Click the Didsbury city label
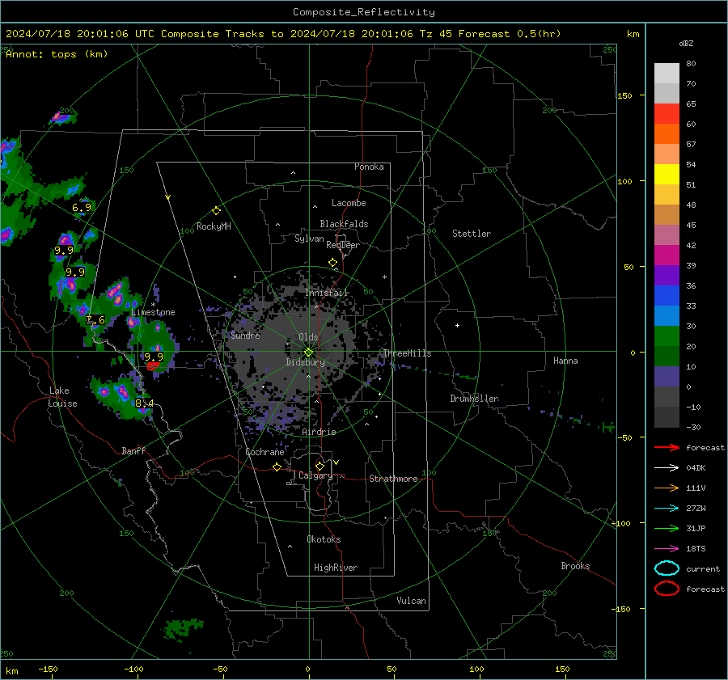728x680 pixels. click(x=305, y=362)
